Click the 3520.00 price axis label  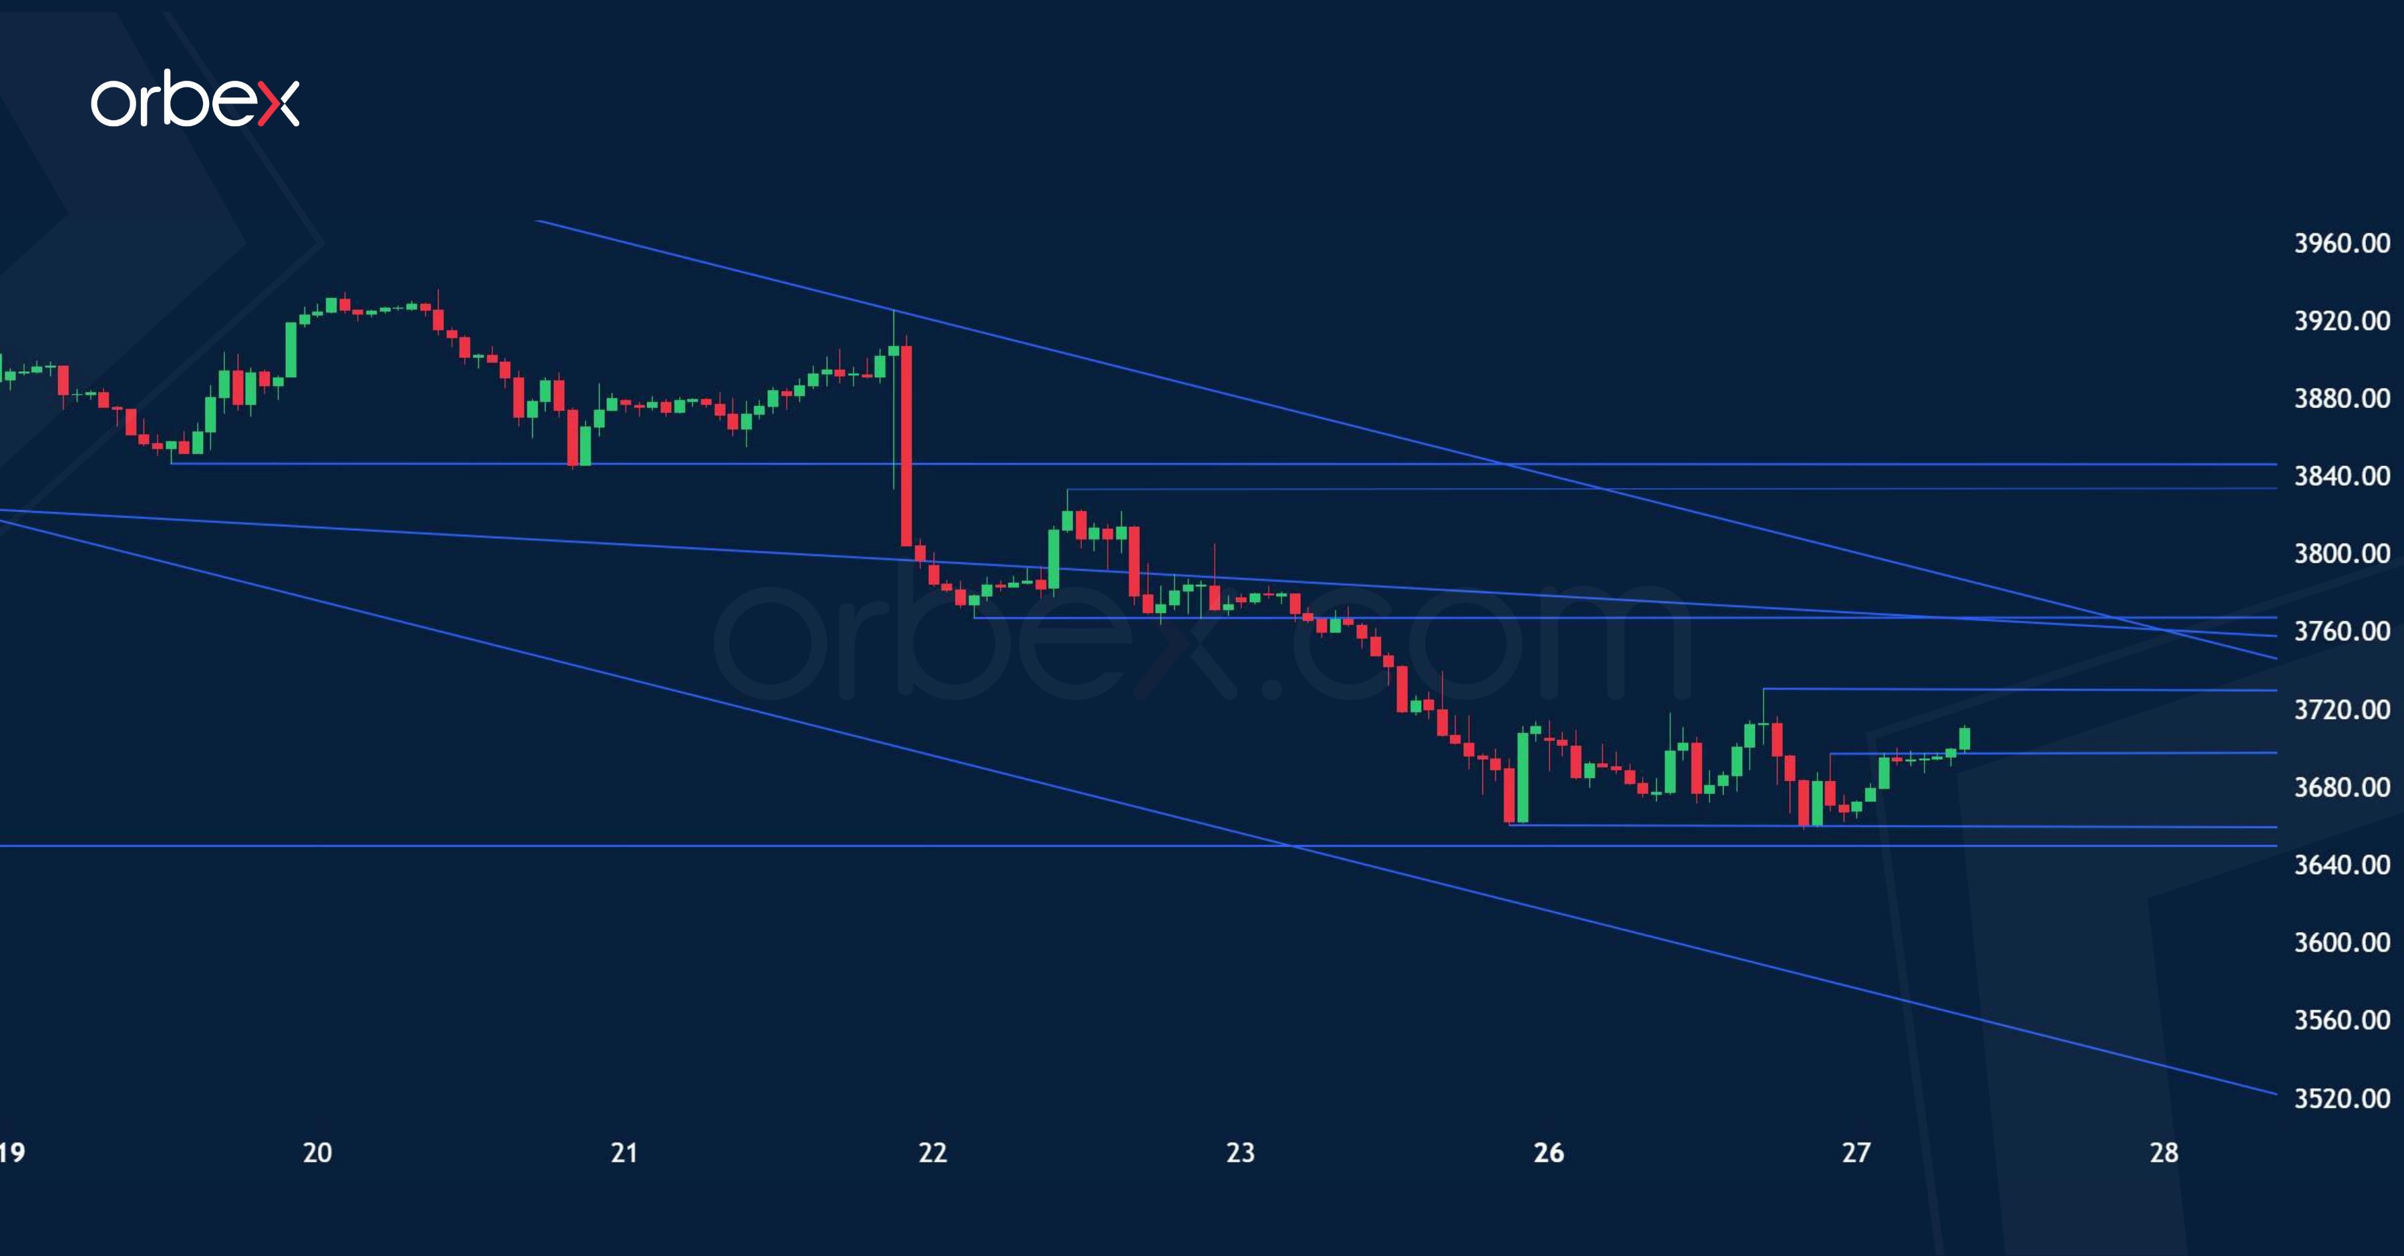(x=2341, y=1097)
